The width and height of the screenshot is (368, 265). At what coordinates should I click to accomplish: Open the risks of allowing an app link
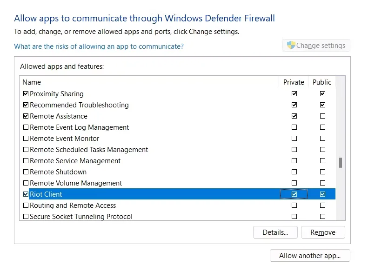99,46
